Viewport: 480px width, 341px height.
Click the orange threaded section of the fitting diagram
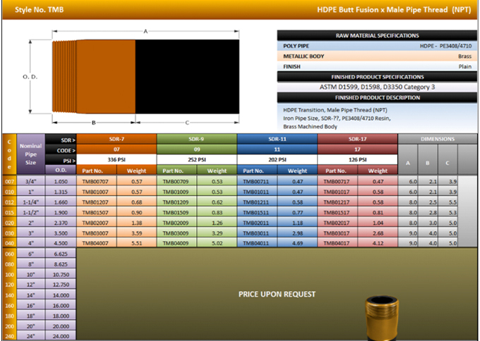coord(94,74)
